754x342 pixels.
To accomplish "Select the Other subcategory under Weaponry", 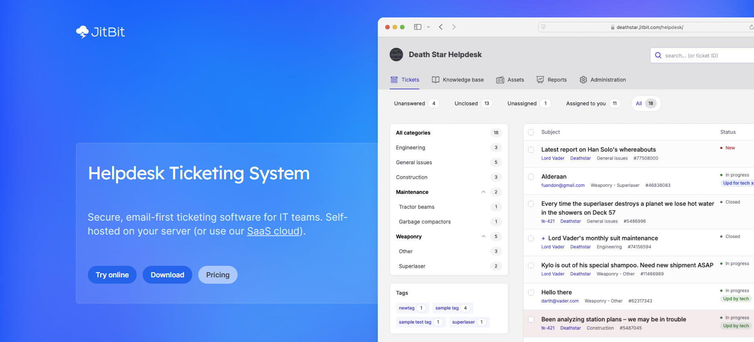I will coord(449,252).
